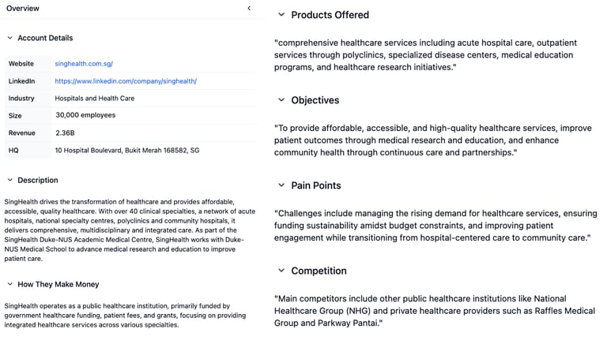Click the Pain Points quoted paragraph
Viewport: 607px width, 340px height.
tap(435, 226)
